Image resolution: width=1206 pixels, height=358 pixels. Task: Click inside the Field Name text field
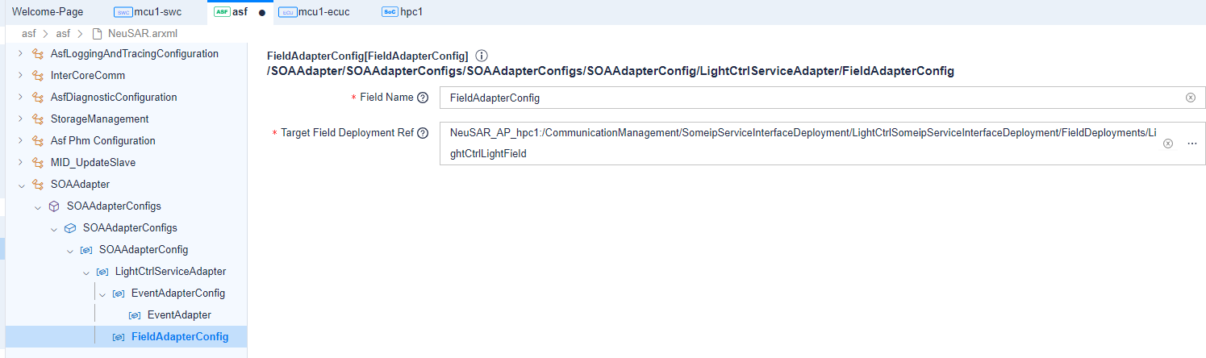click(x=807, y=98)
